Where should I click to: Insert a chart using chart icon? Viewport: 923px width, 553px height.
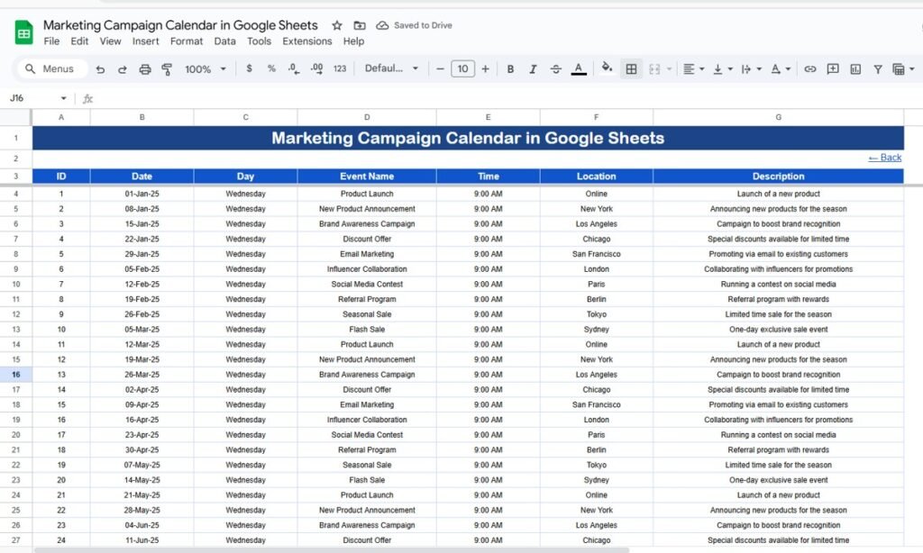(854, 69)
